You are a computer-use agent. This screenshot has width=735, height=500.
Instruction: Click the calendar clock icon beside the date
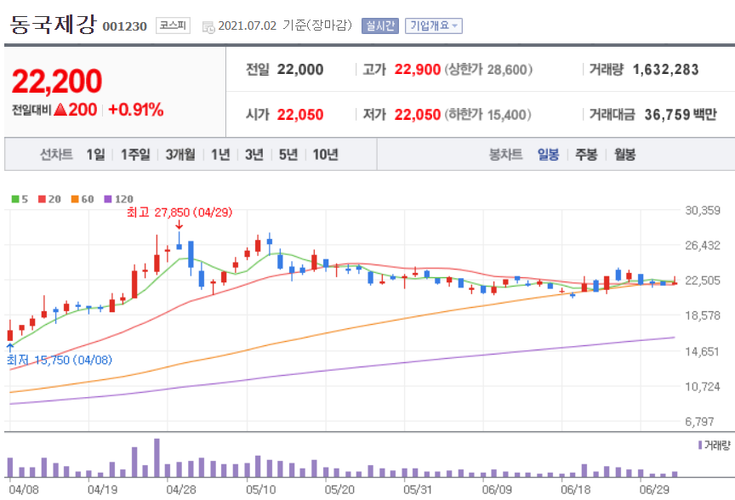point(208,27)
